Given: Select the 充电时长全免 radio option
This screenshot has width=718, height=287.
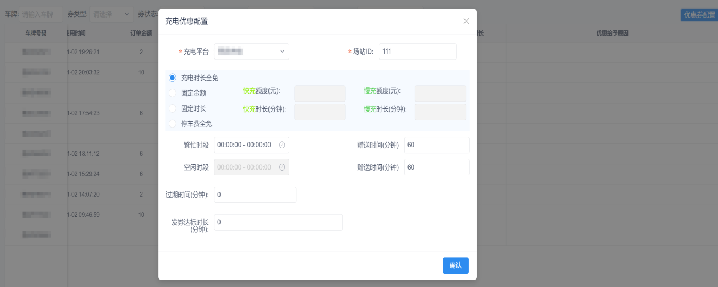Looking at the screenshot, I should coord(173,78).
